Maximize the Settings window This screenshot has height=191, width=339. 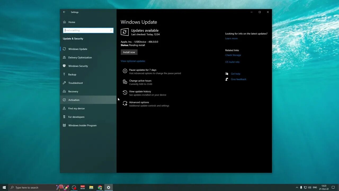coord(260,12)
